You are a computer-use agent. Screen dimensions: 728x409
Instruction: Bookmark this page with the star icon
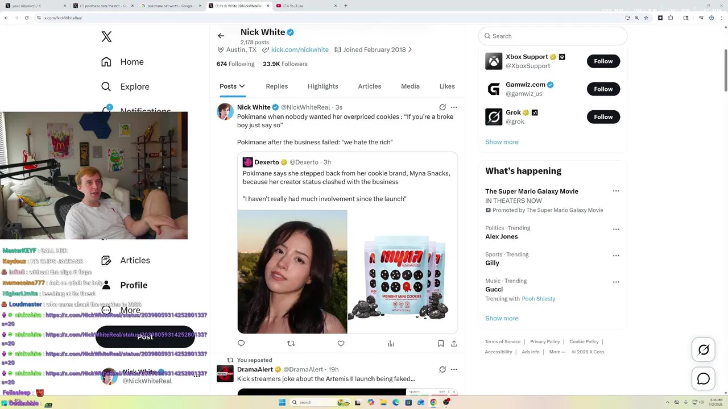646,18
